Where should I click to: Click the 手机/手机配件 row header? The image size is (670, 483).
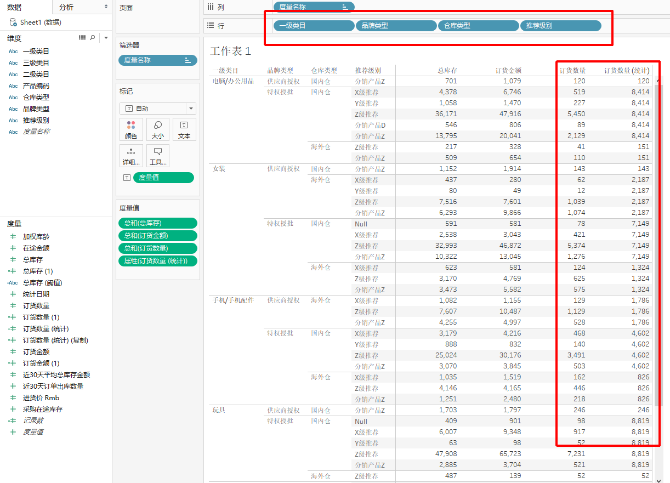coord(233,300)
